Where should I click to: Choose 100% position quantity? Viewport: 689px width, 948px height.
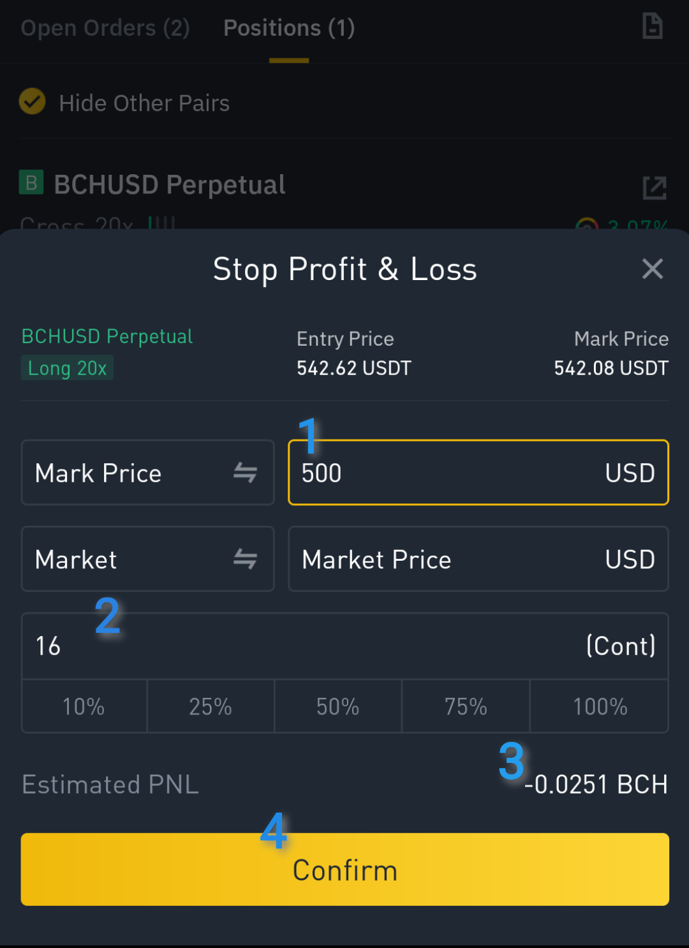pyautogui.click(x=600, y=706)
